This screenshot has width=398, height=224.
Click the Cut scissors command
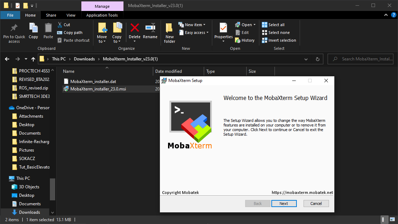[x=63, y=25]
